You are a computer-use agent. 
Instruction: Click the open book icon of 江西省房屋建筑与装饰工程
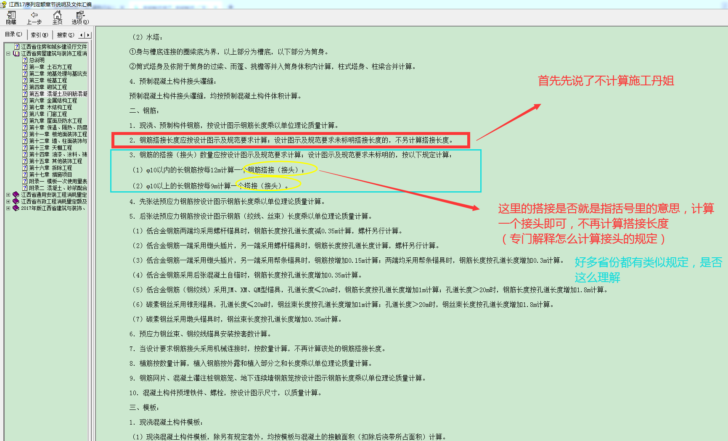(x=16, y=53)
